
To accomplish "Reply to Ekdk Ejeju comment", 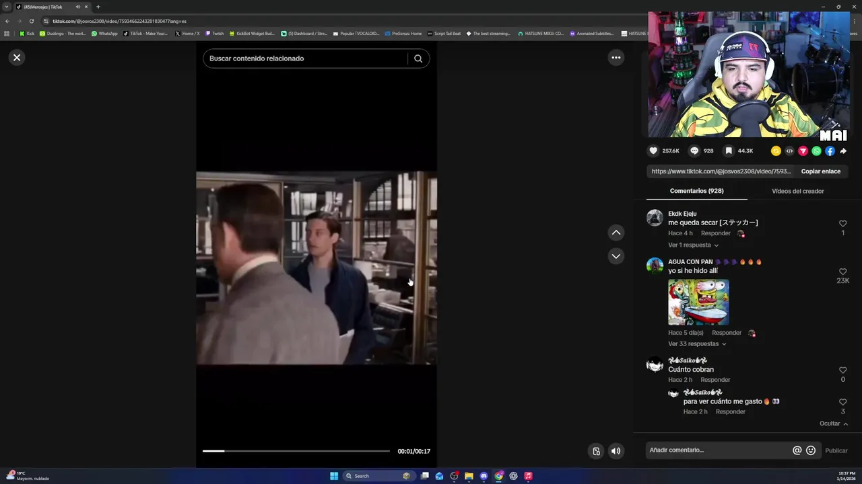I will (x=715, y=233).
